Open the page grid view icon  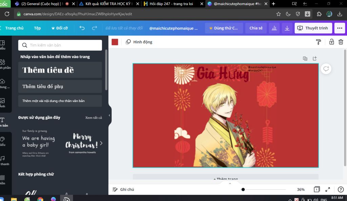point(317,189)
